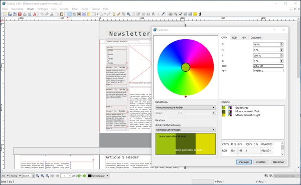Open the TemplateLayer layer dropdown
This screenshot has height=185, width=301.
coord(98,176)
